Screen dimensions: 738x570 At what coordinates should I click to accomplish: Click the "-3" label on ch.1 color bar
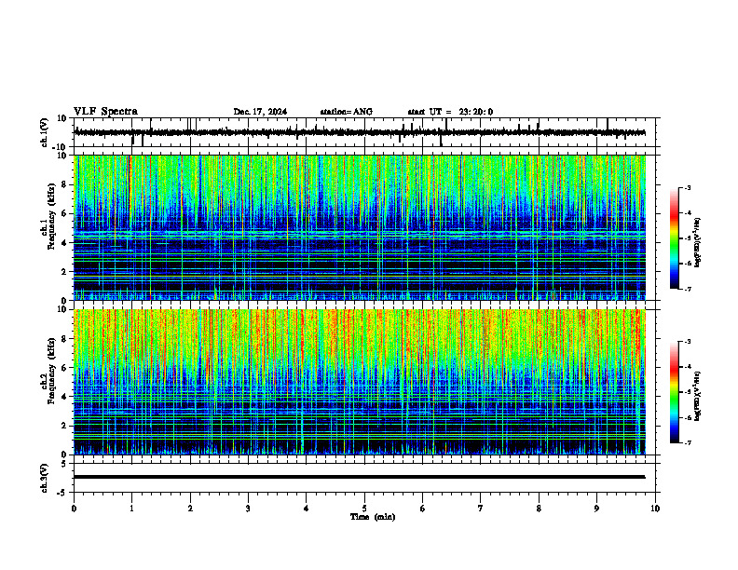[x=687, y=188]
